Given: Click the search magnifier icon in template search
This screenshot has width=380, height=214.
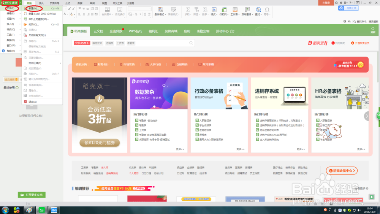Looking at the screenshot, I should pyautogui.click(x=191, y=43).
